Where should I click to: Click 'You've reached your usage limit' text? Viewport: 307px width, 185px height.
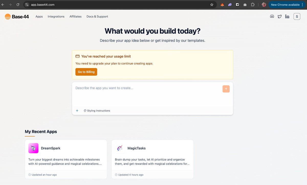[106, 56]
